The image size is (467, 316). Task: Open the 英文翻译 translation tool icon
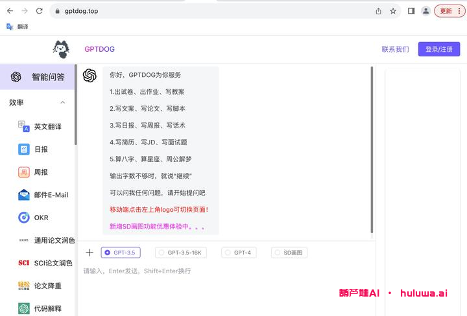coord(24,126)
